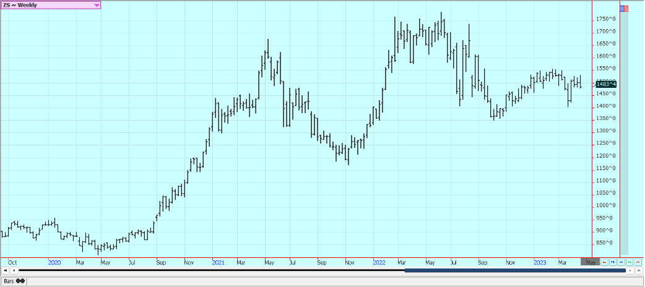Click the blue step-arrow chart tool icon
Image resolution: width=645 pixels, height=287 pixels.
click(613, 262)
